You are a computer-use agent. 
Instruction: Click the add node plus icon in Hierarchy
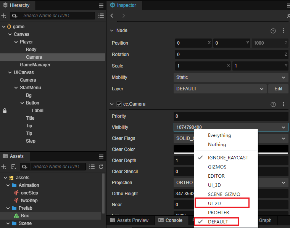3,16
